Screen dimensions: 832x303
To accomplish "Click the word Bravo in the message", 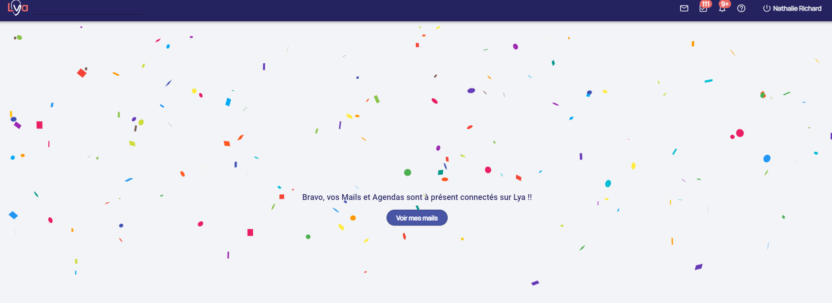I will [x=313, y=197].
